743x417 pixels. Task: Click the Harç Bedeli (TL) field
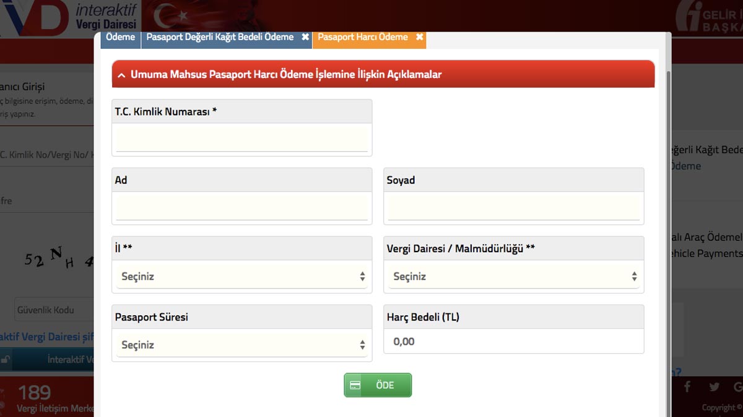point(513,342)
